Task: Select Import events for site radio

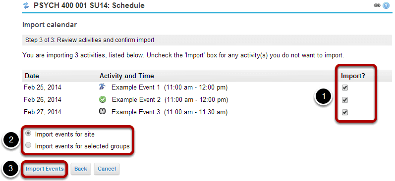Action: point(29,134)
